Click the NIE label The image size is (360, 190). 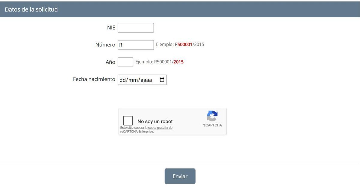111,28
